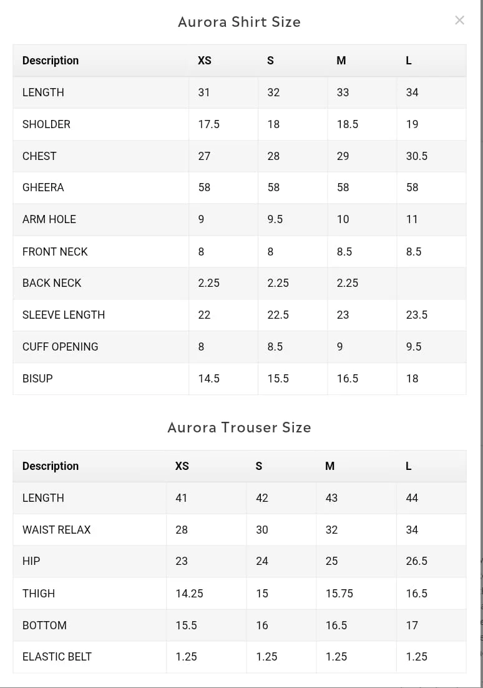Select the S column header in trouser table
The width and height of the screenshot is (483, 688).
pos(259,466)
